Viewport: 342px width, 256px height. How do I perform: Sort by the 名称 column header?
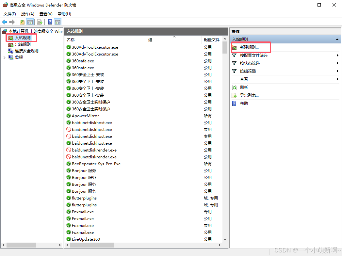click(x=106, y=40)
